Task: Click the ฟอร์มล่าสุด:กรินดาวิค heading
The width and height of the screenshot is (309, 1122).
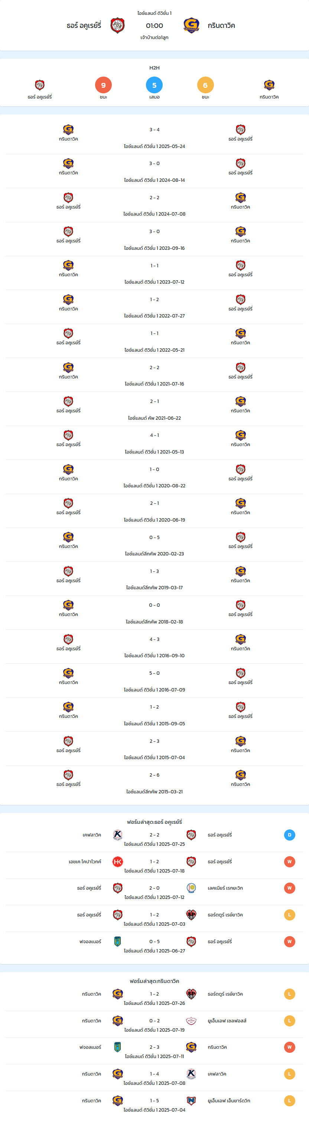Action: 154,981
